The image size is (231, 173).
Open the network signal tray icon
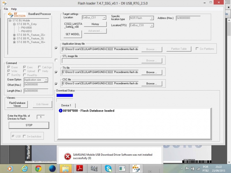(x=198, y=169)
